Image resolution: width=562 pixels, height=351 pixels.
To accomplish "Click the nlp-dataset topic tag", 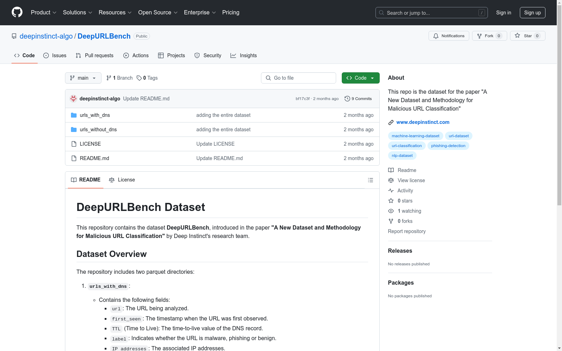I will (402, 155).
